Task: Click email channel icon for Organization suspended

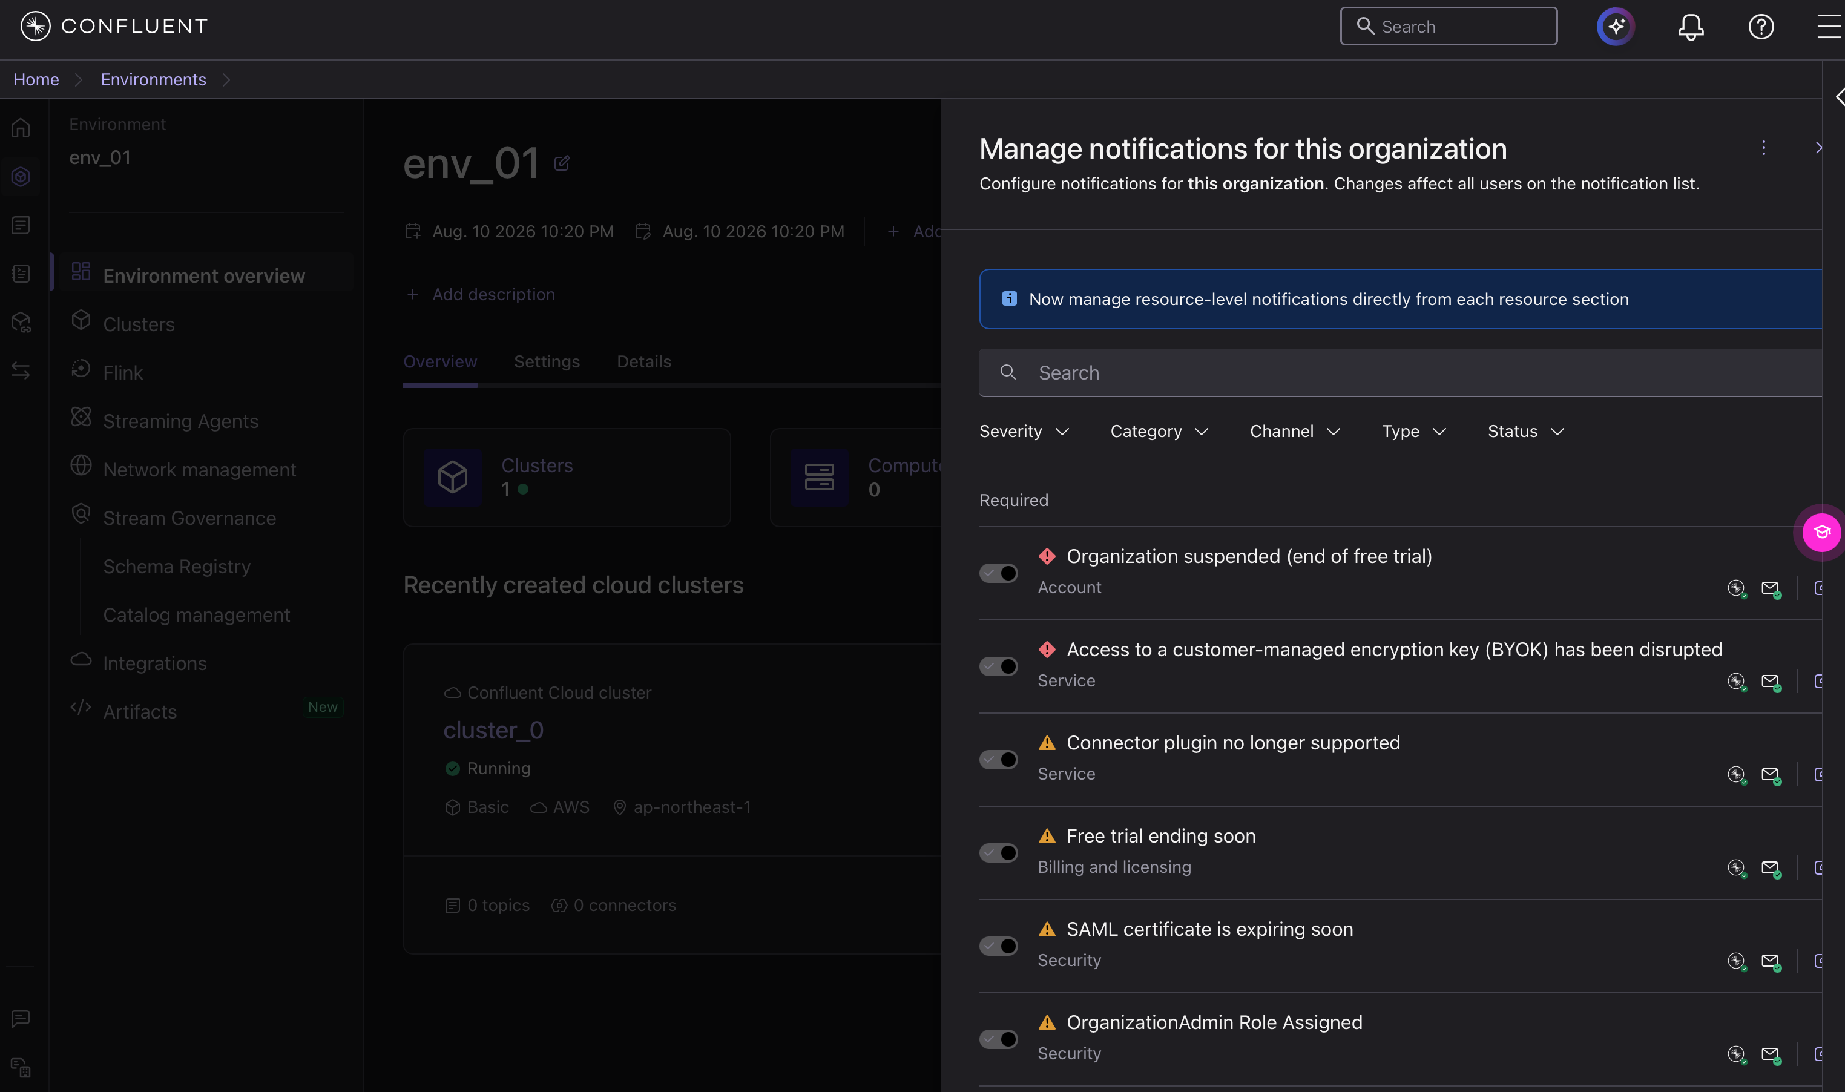Action: click(x=1771, y=589)
